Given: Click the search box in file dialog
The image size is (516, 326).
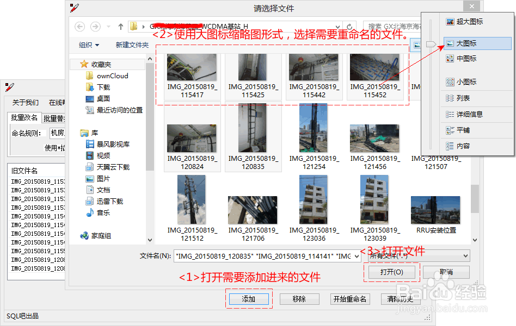Looking at the screenshot, I should point(391,26).
